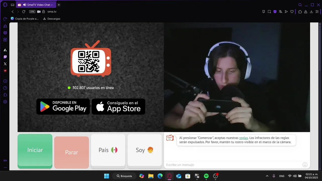Open the M panel in the sidebar
This screenshot has height=181, width=322.
5,40
